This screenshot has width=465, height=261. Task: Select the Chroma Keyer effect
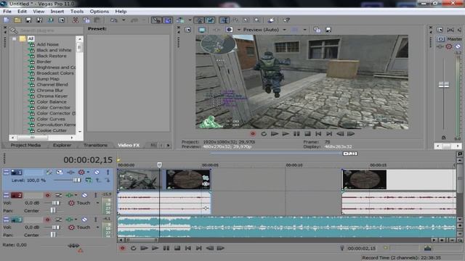52,96
